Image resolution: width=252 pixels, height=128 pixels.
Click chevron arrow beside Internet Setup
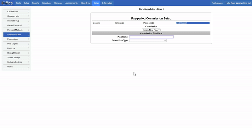[29, 21]
